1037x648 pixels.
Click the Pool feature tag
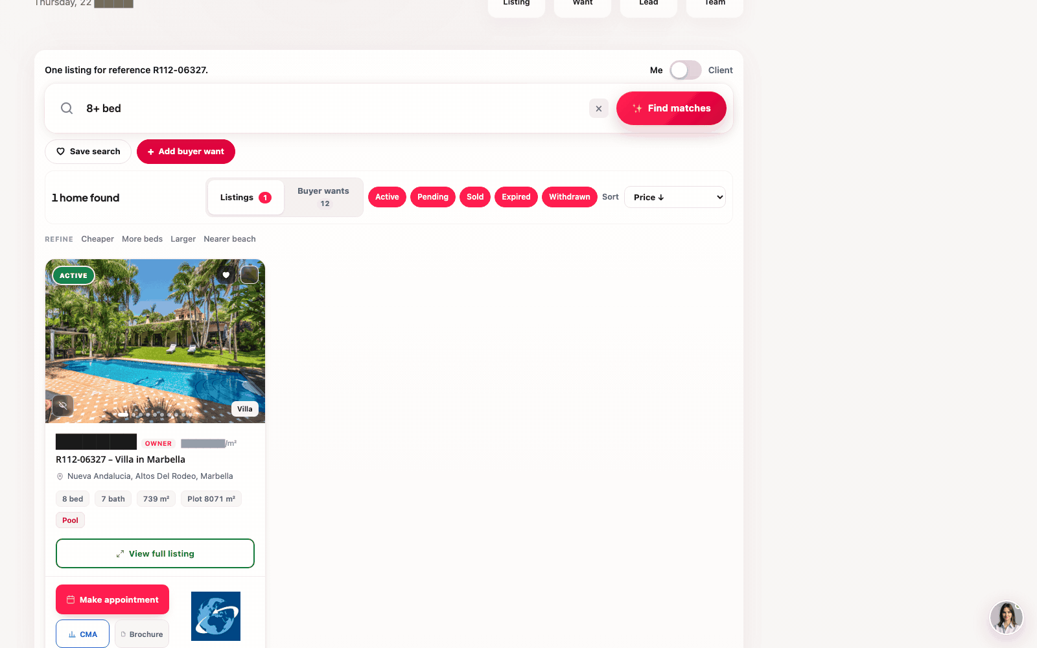click(70, 520)
